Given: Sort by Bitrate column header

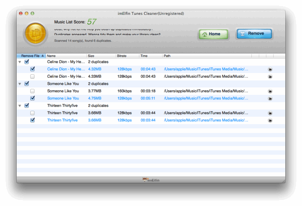Looking at the screenshot, I should coord(127,56).
